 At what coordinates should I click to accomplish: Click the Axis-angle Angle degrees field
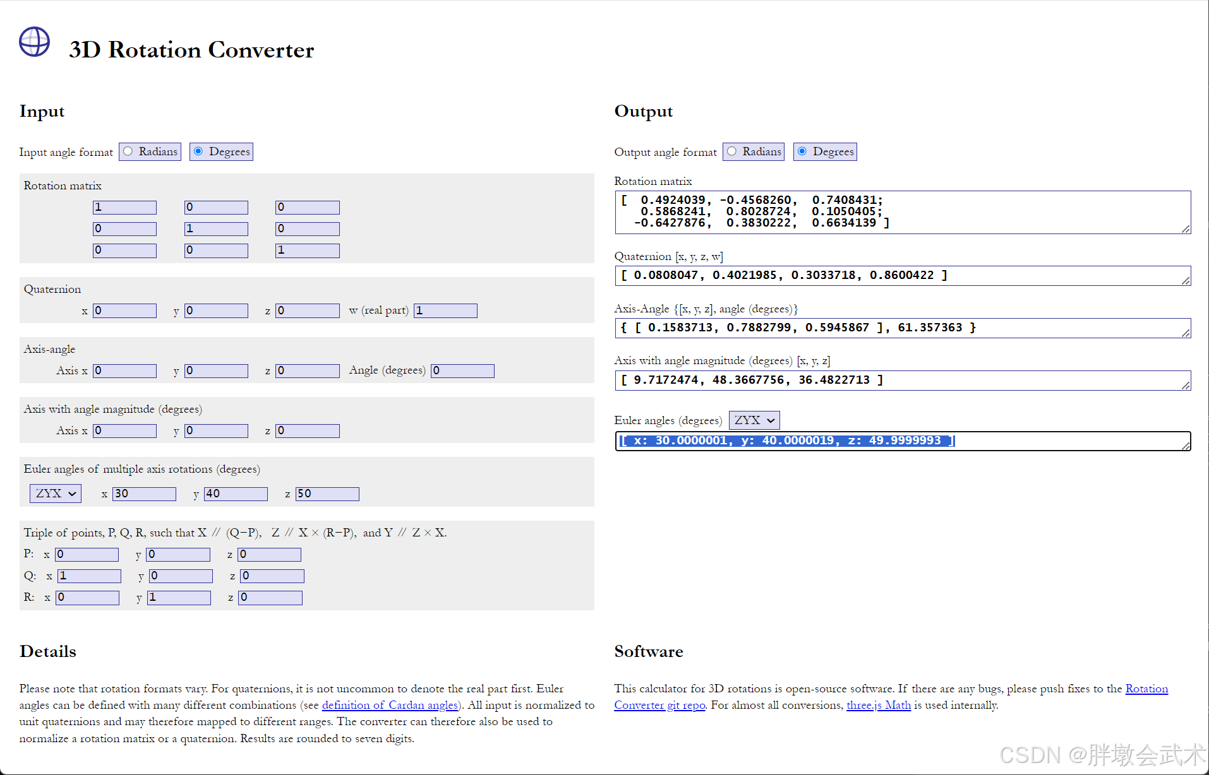462,371
